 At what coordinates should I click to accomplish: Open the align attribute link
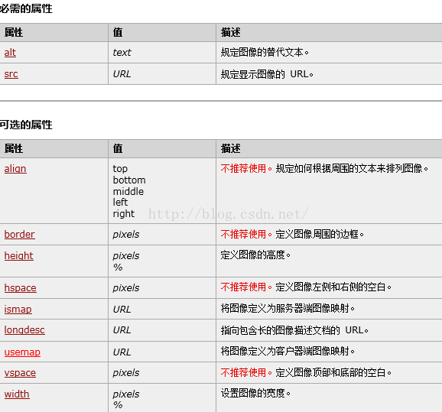[x=15, y=168]
